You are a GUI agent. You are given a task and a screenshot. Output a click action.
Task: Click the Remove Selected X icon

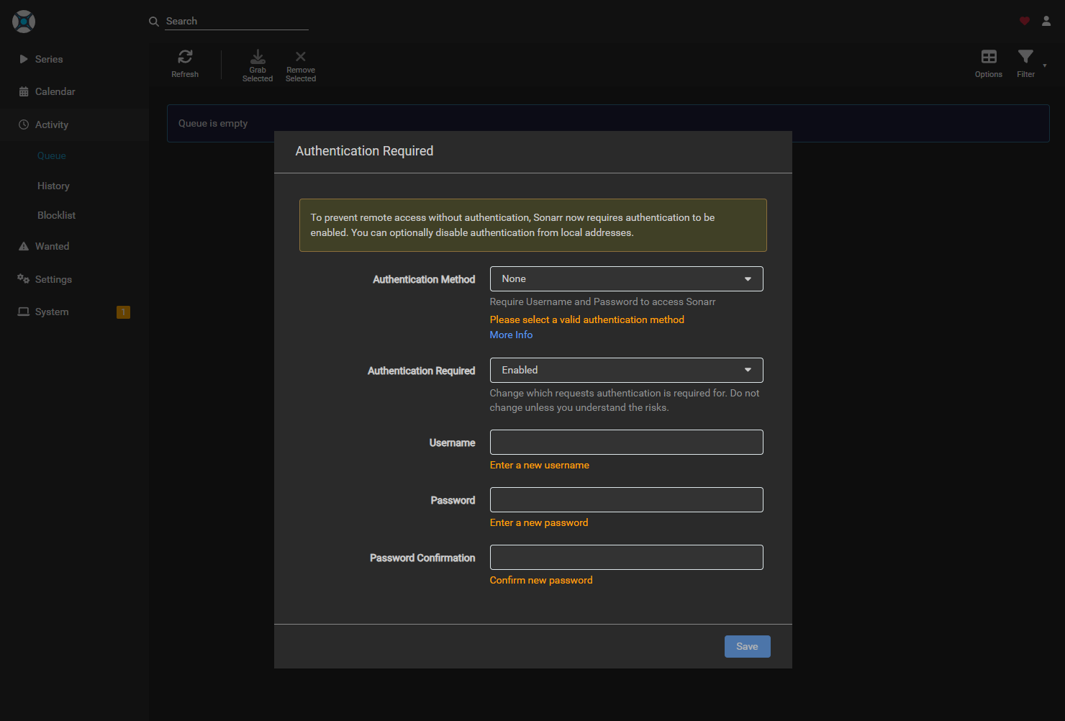tap(301, 57)
